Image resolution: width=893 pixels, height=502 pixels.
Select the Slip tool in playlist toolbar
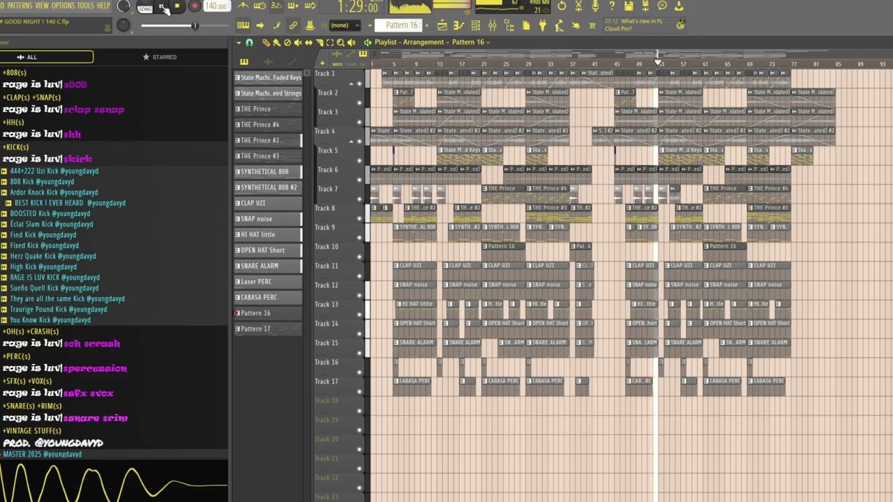tap(308, 43)
